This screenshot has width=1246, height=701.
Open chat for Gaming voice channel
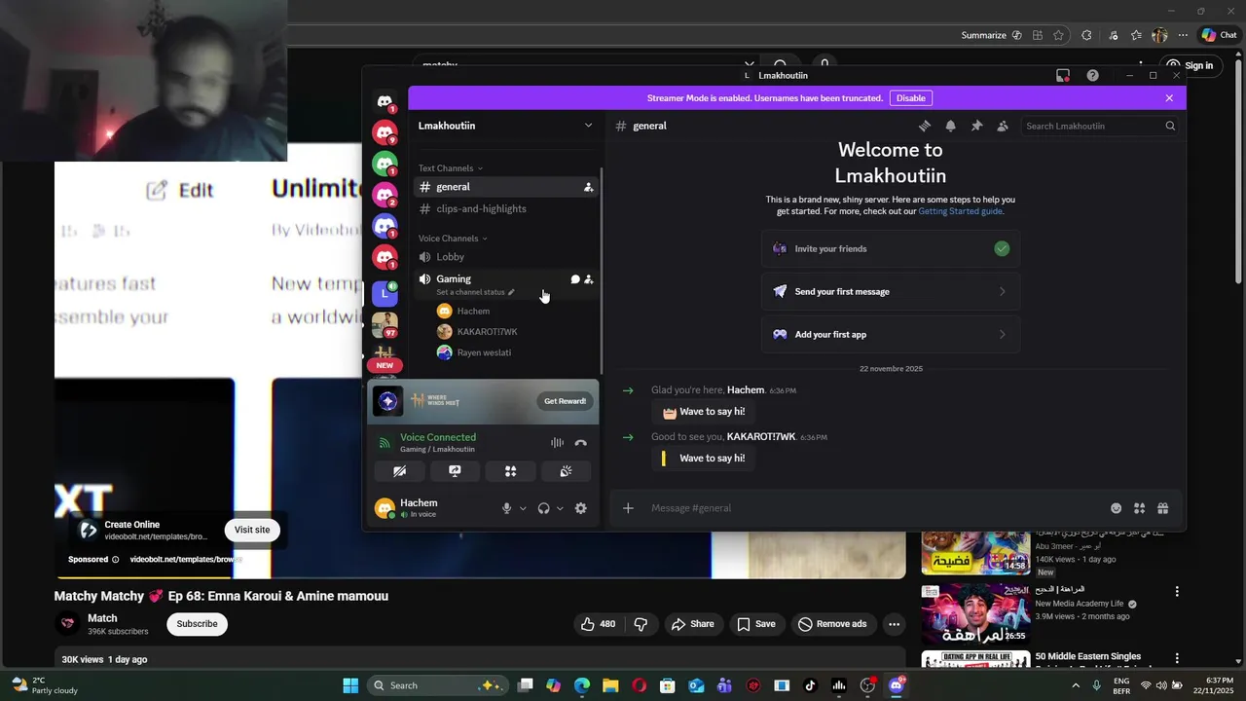pyautogui.click(x=574, y=279)
